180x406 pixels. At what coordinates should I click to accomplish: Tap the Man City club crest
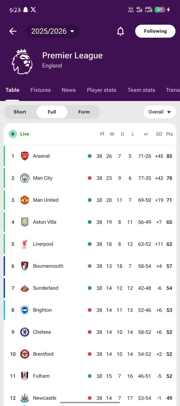(25, 178)
